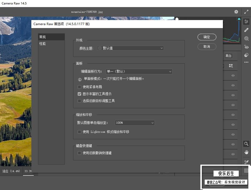Select the Red Eye removal tool
The width and height of the screenshot is (251, 190).
[x=246, y=47]
